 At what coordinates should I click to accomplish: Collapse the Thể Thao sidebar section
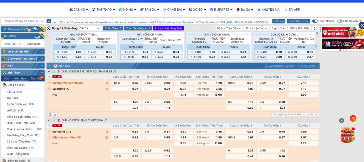(x=23, y=73)
